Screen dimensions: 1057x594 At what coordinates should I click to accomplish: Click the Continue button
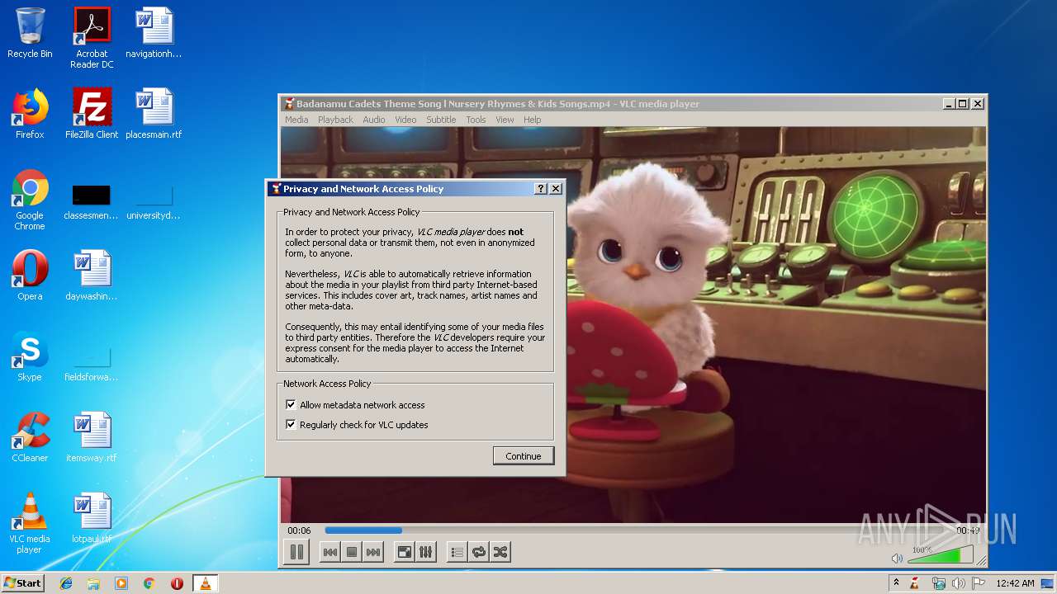[x=524, y=456]
